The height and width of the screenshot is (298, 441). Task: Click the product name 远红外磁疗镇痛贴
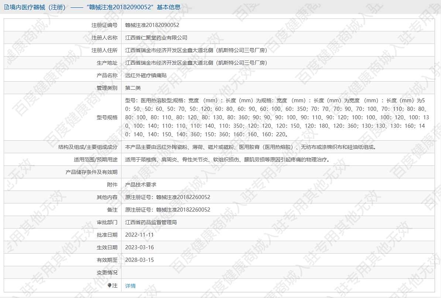pyautogui.click(x=146, y=75)
